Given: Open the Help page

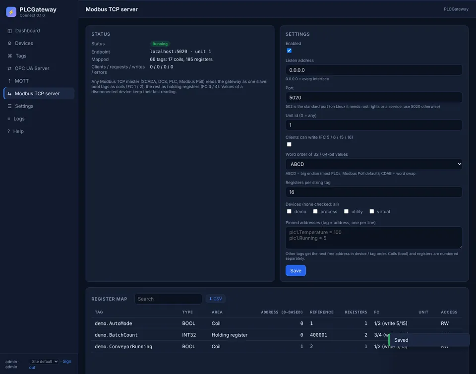Looking at the screenshot, I should point(39,131).
